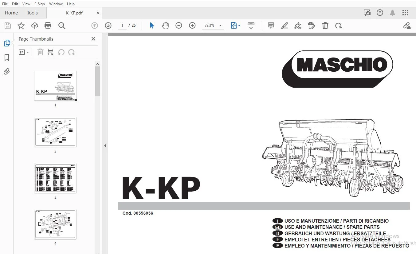Select the Highlight text tool
The height and width of the screenshot is (254, 416).
[284, 26]
